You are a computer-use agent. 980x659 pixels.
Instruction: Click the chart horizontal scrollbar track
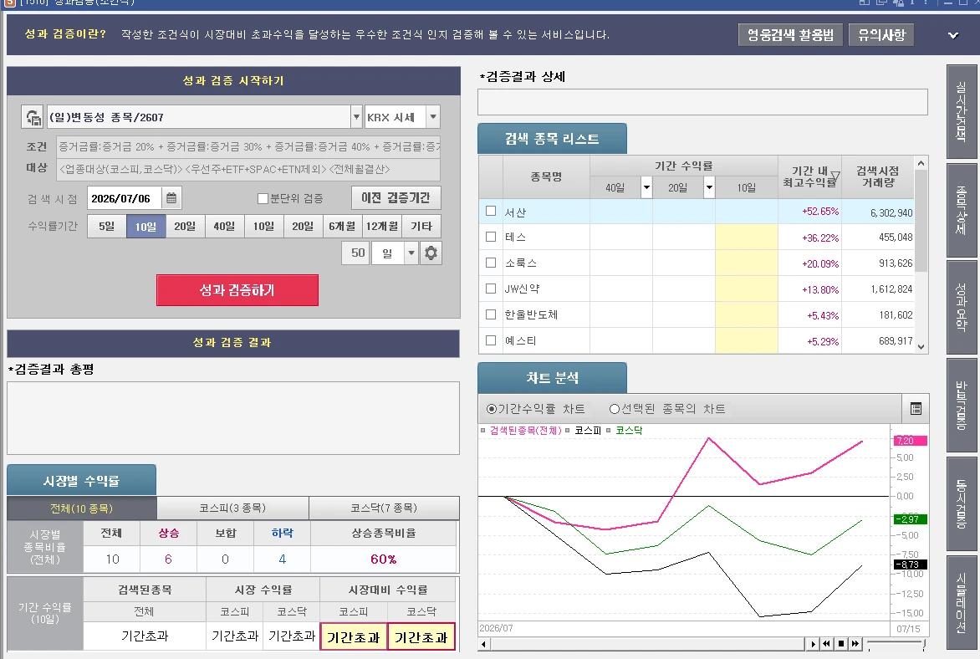point(646,643)
